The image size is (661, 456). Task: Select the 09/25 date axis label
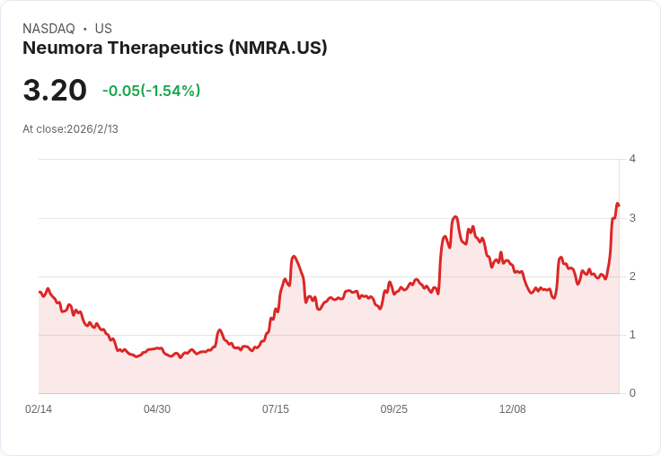[394, 408]
